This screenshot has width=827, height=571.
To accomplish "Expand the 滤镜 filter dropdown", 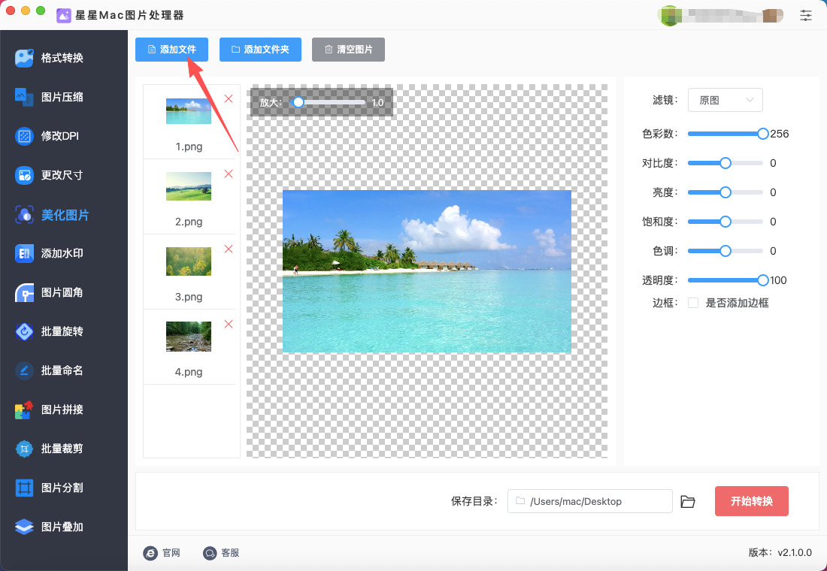I will [x=725, y=100].
